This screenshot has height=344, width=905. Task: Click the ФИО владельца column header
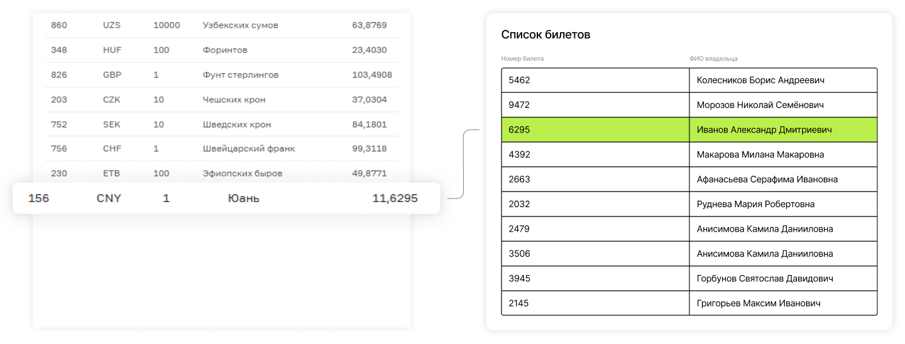coord(713,59)
